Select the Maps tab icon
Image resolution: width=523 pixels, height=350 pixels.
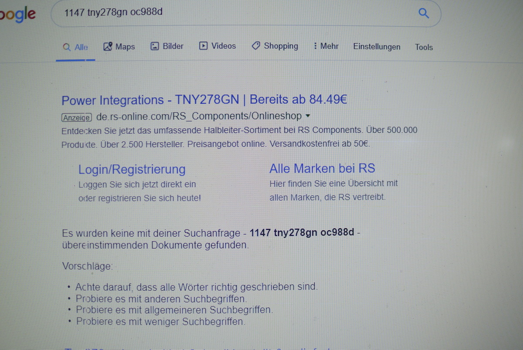[x=108, y=47]
